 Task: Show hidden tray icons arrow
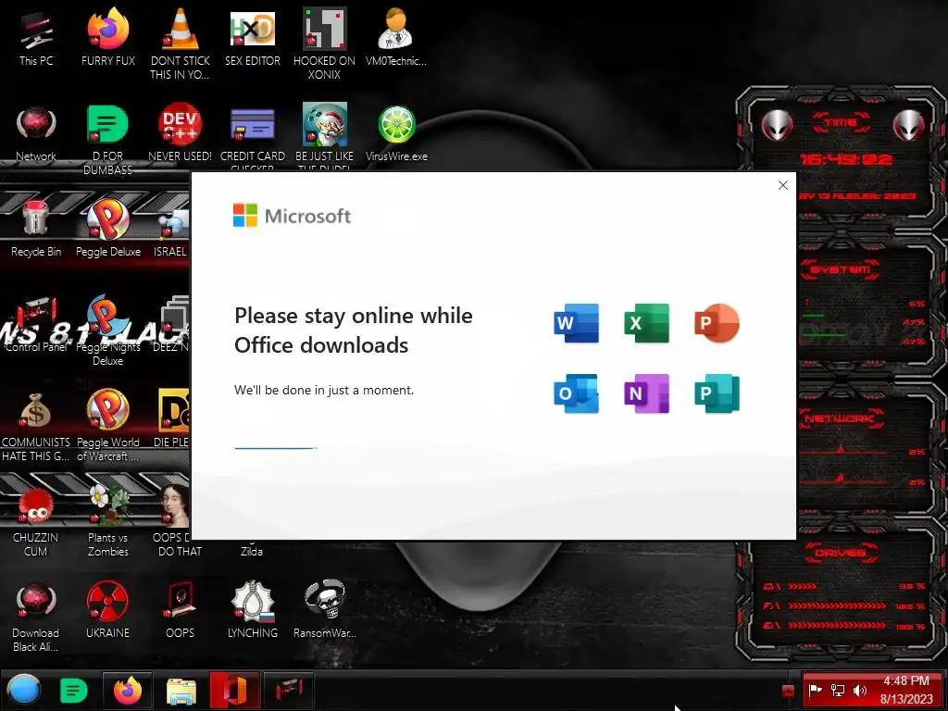tap(788, 691)
